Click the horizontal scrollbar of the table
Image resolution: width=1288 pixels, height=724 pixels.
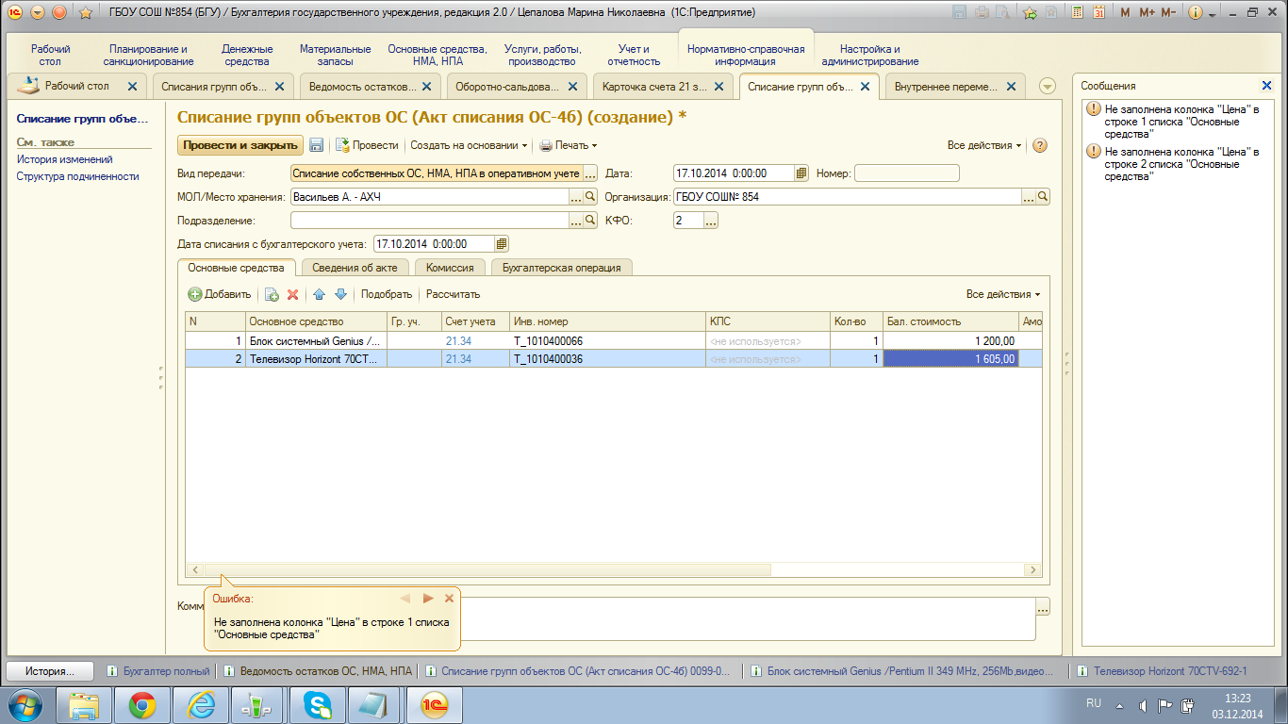[490, 570]
